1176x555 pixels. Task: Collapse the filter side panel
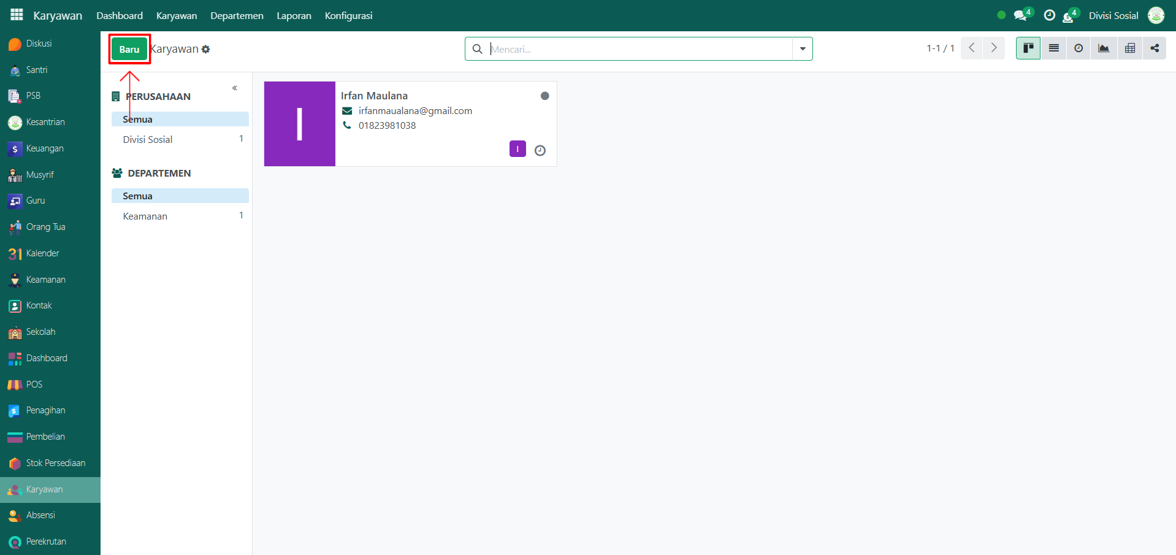[235, 88]
